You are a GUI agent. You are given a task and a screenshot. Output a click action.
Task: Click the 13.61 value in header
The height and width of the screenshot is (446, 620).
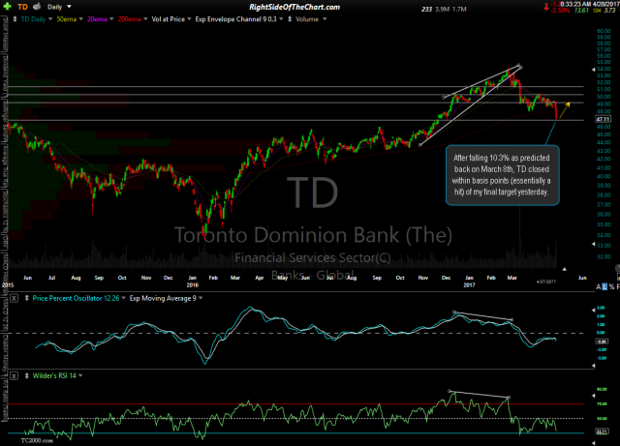(581, 11)
